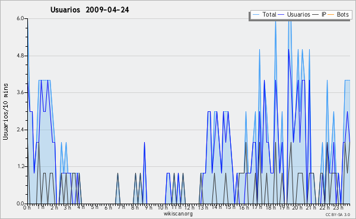Select the 'Total' legend entry

pyautogui.click(x=269, y=14)
